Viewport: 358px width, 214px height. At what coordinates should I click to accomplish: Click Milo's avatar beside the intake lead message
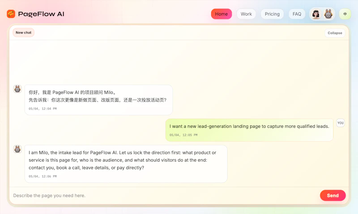[x=17, y=149]
